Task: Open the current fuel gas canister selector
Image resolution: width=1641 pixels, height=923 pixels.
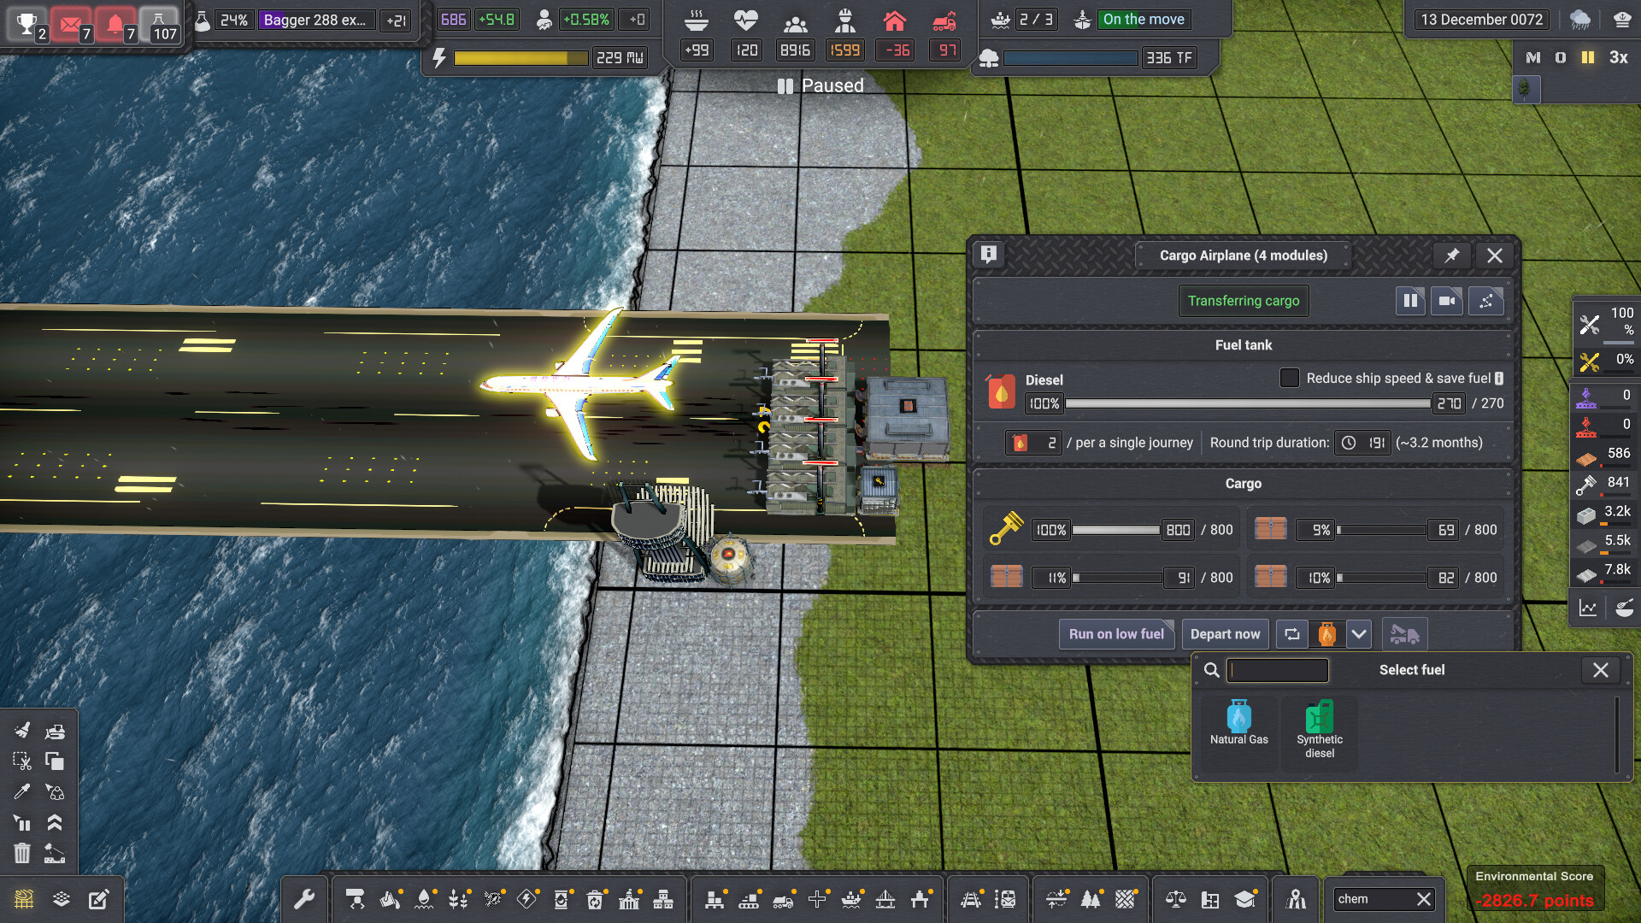Action: pyautogui.click(x=1326, y=634)
